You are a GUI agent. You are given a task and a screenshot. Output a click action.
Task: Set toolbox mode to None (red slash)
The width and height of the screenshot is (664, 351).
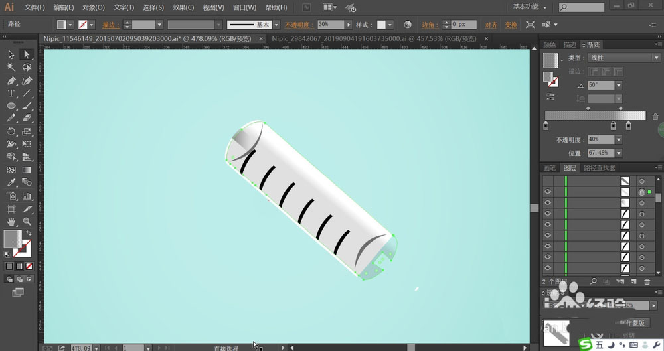29,266
